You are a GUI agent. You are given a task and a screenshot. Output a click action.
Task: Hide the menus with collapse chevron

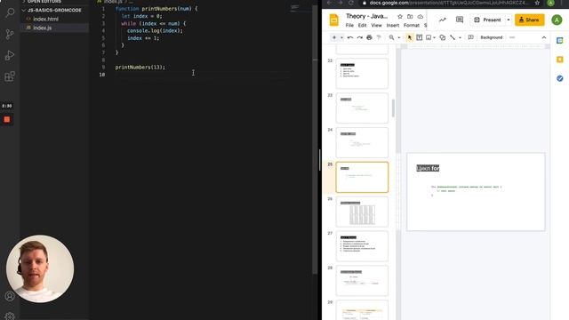click(543, 37)
